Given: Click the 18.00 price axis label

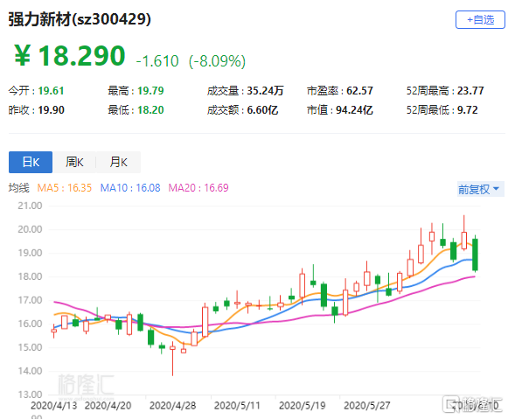Looking at the screenshot, I should (x=30, y=276).
